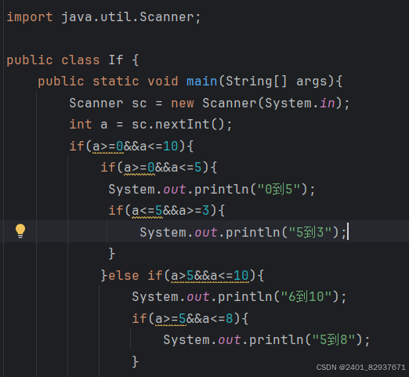Click the number 10 in the first if condition
The image size is (409, 377).
(171, 146)
